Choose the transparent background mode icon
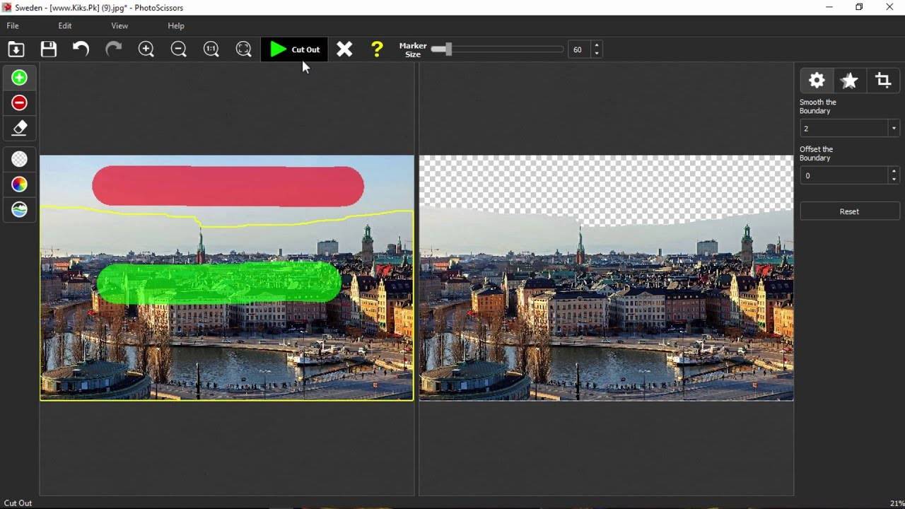This screenshot has height=509, width=905. tap(19, 159)
